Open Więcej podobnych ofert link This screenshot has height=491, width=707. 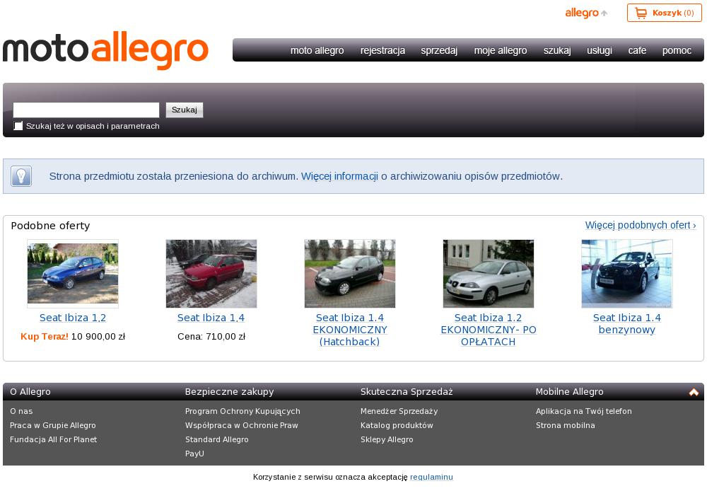[641, 225]
